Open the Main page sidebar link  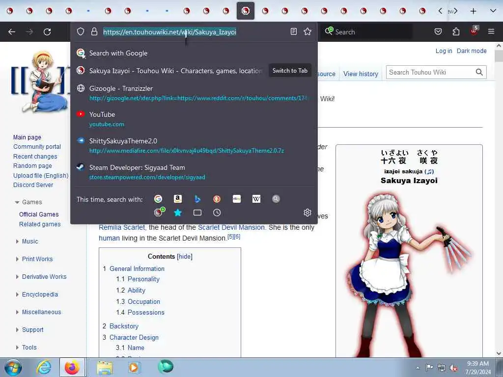[28, 137]
